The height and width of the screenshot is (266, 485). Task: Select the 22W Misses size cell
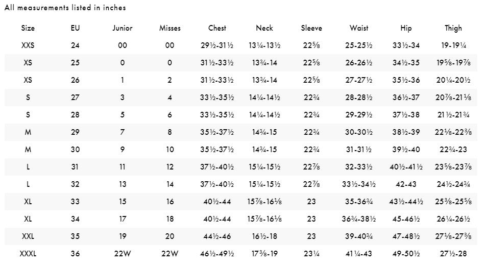[170, 254]
